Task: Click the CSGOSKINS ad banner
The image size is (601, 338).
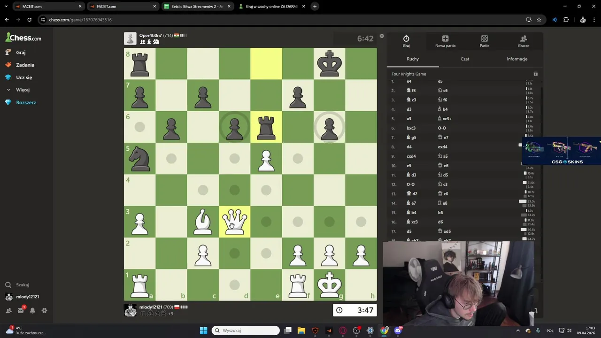Action: point(561,151)
